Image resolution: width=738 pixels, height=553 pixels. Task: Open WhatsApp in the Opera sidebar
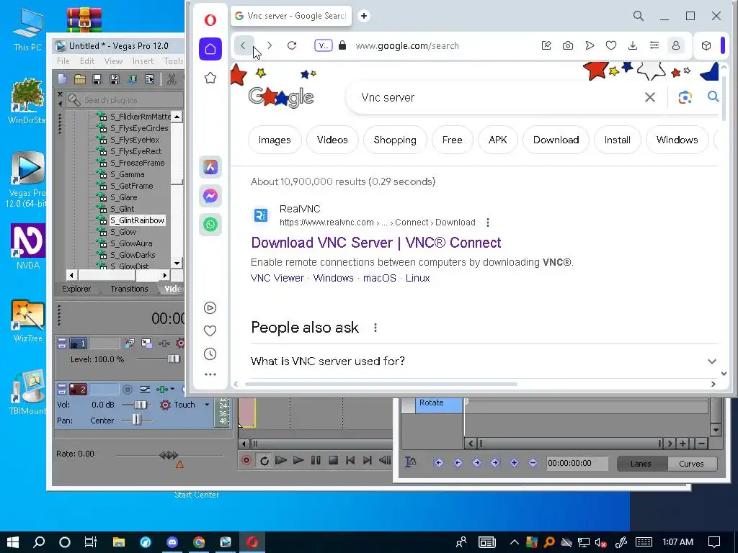[210, 225]
